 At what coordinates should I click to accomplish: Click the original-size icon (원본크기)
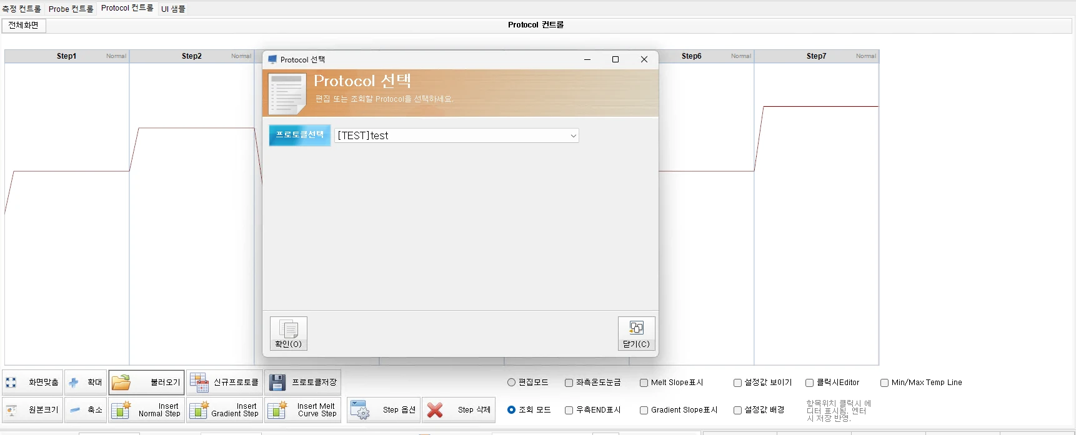click(11, 410)
